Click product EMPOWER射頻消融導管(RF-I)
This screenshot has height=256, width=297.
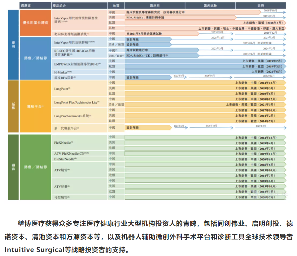click(77, 64)
